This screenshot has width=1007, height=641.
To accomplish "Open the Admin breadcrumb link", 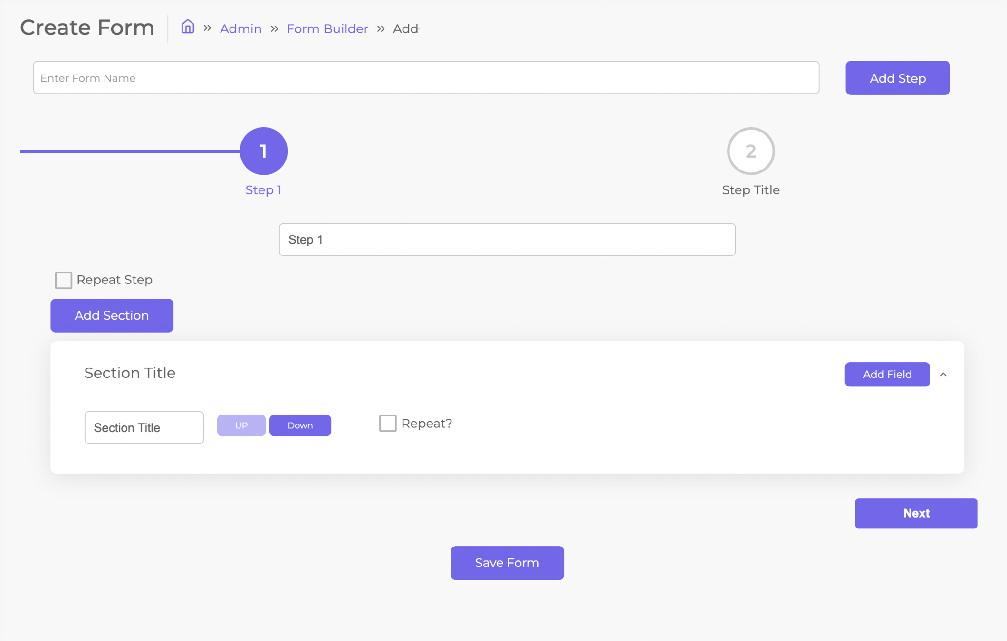I will coord(240,29).
